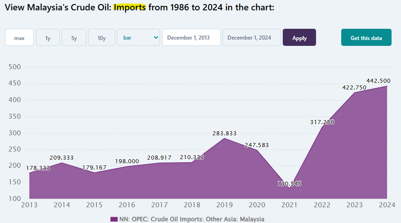
Task: Click the December 1, 2024 end date field
Action: click(x=251, y=38)
